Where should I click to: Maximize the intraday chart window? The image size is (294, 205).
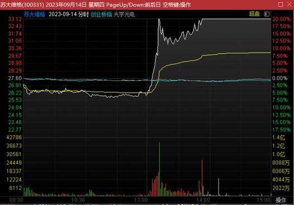click(x=281, y=4)
